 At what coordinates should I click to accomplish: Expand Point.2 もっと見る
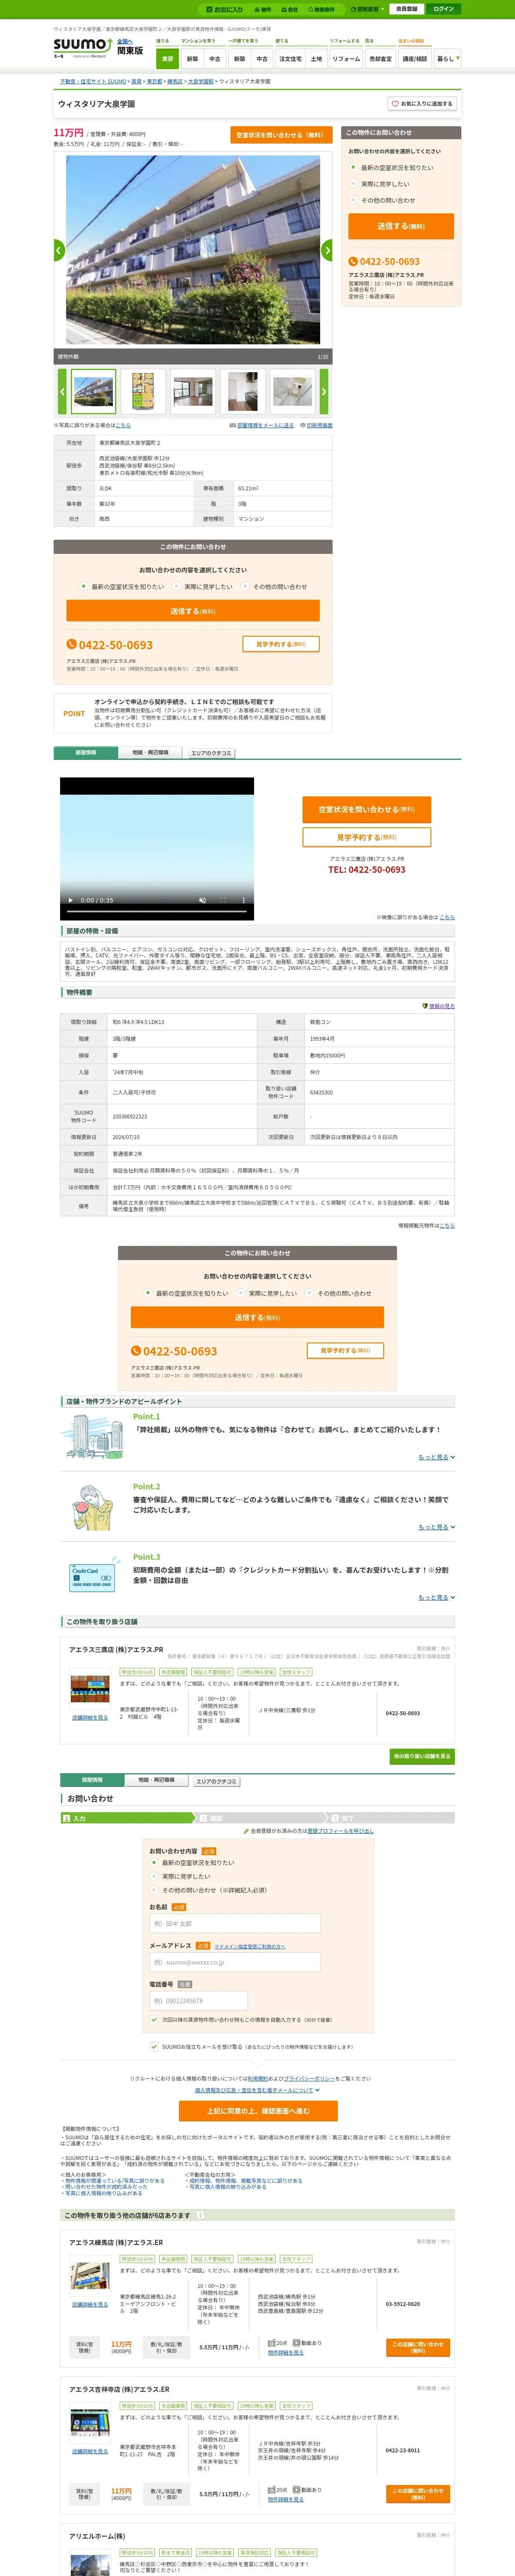(x=436, y=1527)
